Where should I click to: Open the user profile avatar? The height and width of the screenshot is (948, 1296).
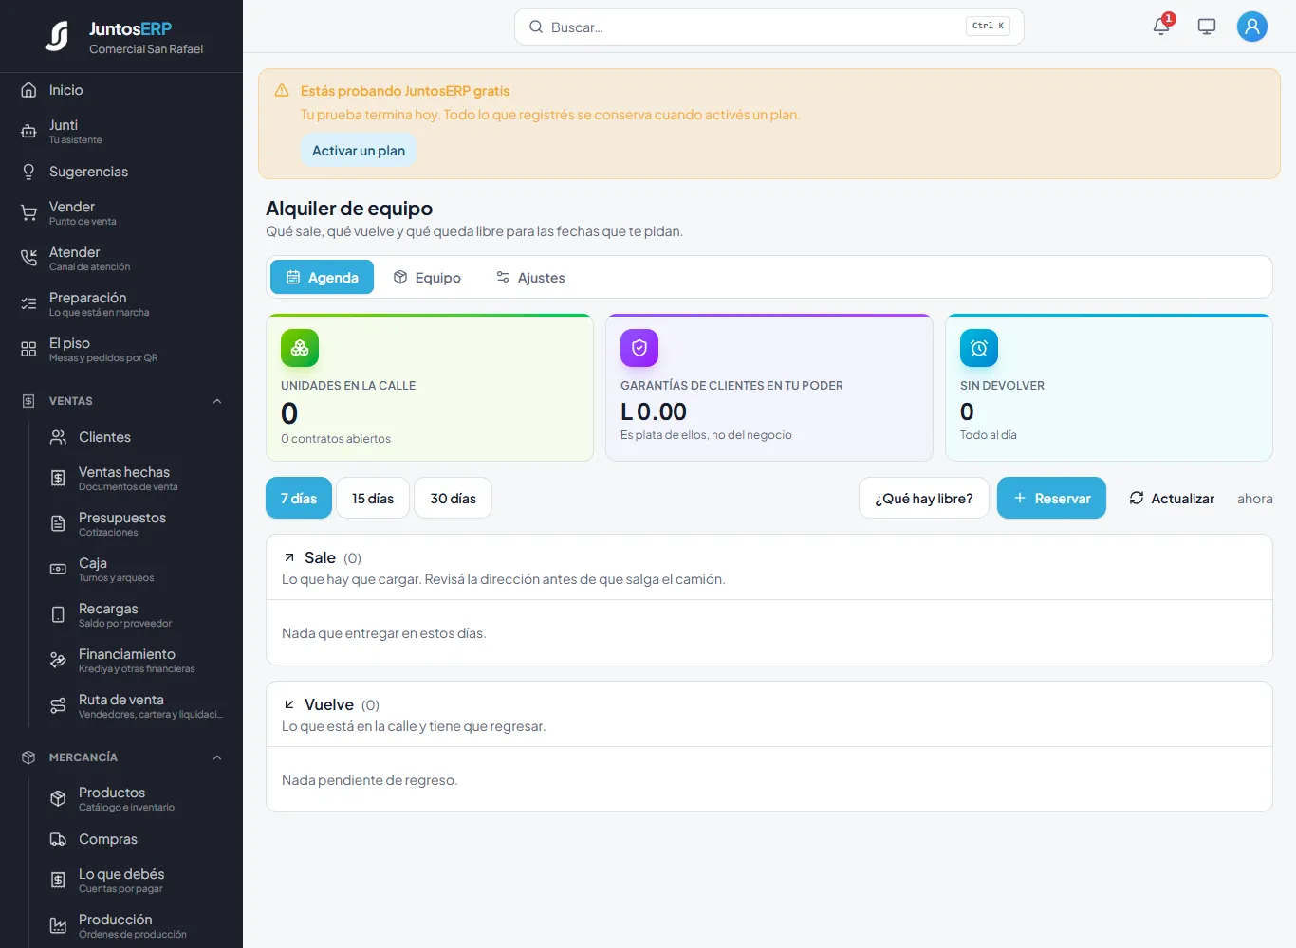pos(1252,27)
